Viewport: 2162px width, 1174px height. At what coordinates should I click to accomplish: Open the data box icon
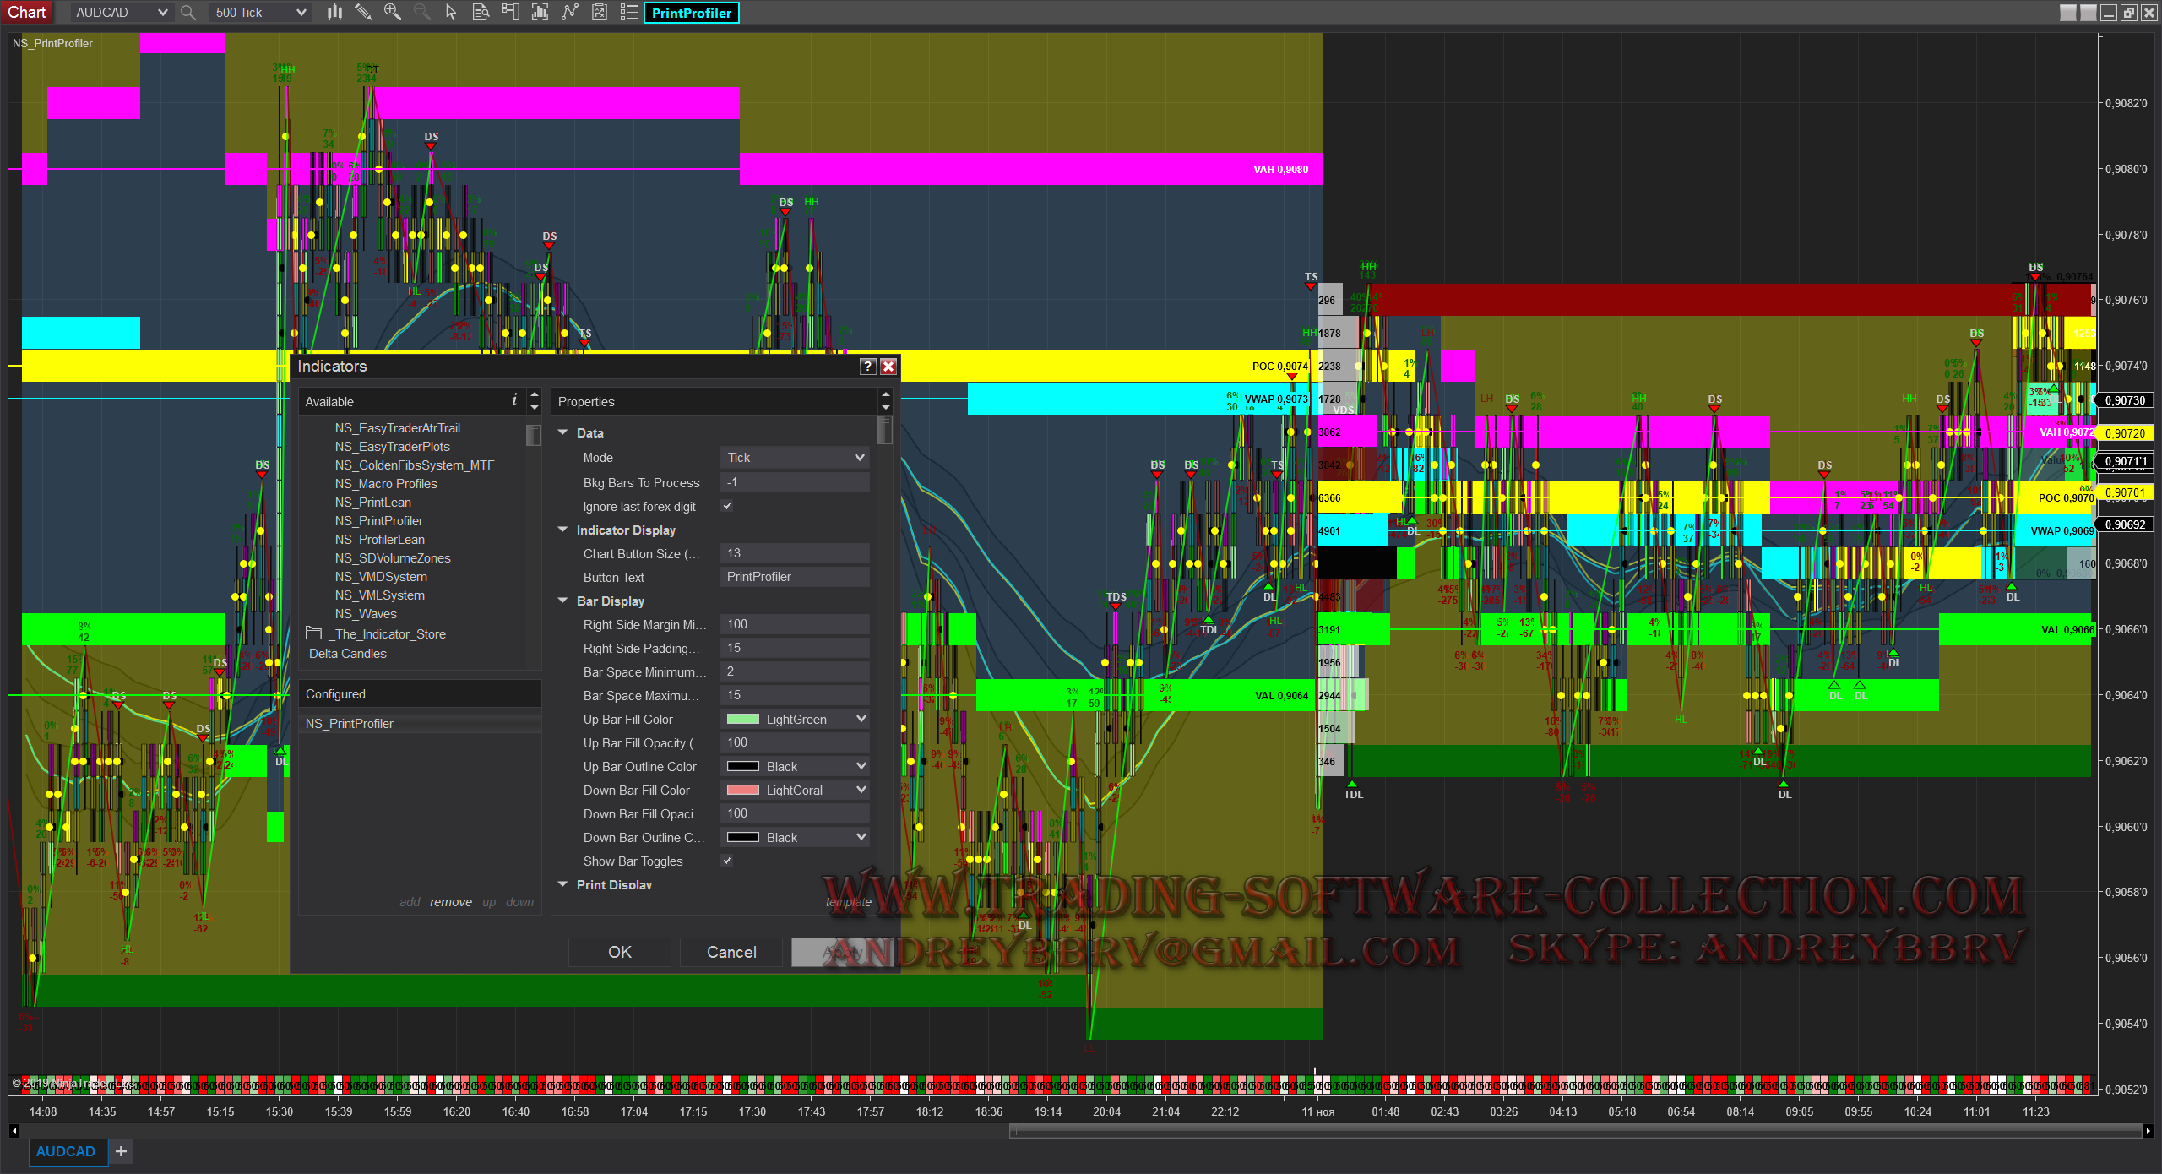tap(481, 13)
